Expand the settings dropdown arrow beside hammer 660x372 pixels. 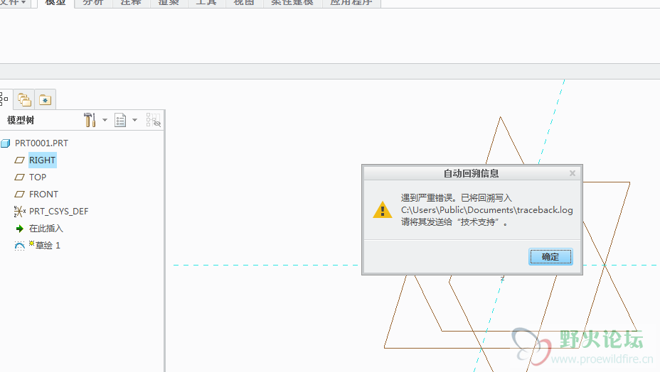105,120
